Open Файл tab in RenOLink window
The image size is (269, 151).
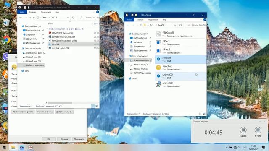[x=129, y=20]
